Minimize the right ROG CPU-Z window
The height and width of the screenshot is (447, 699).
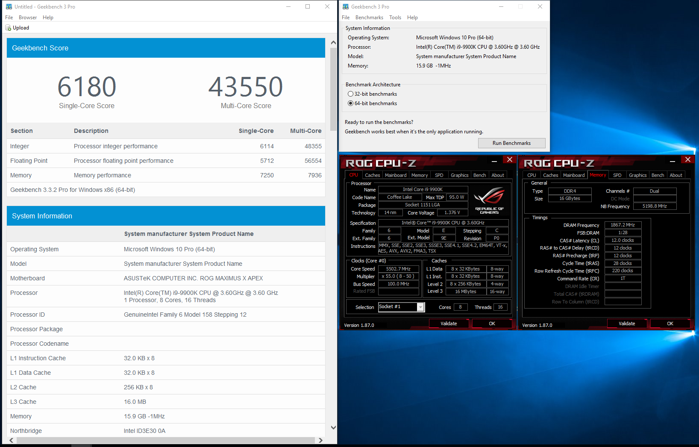coord(673,161)
